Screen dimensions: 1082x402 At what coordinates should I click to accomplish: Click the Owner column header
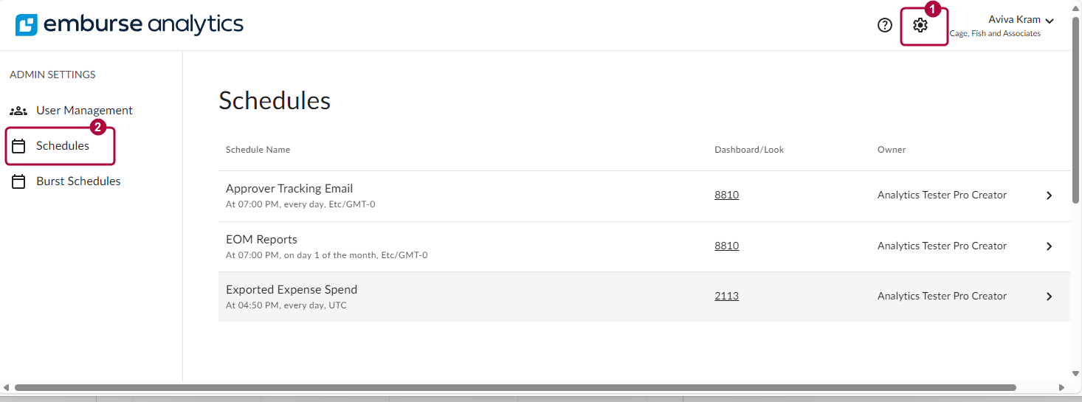click(891, 150)
